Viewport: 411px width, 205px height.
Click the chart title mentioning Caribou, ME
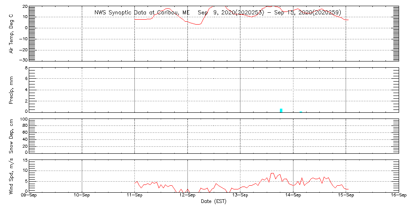(217, 13)
